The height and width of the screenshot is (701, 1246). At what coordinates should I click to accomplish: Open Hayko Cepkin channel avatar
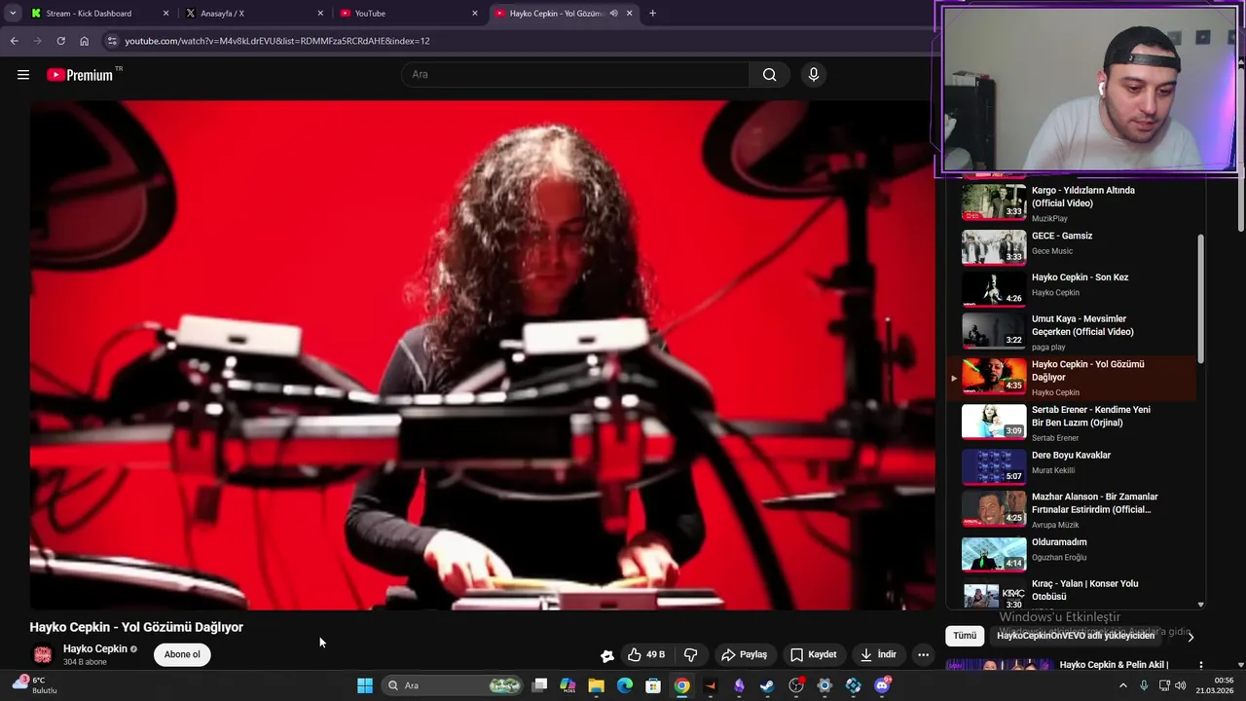point(43,654)
